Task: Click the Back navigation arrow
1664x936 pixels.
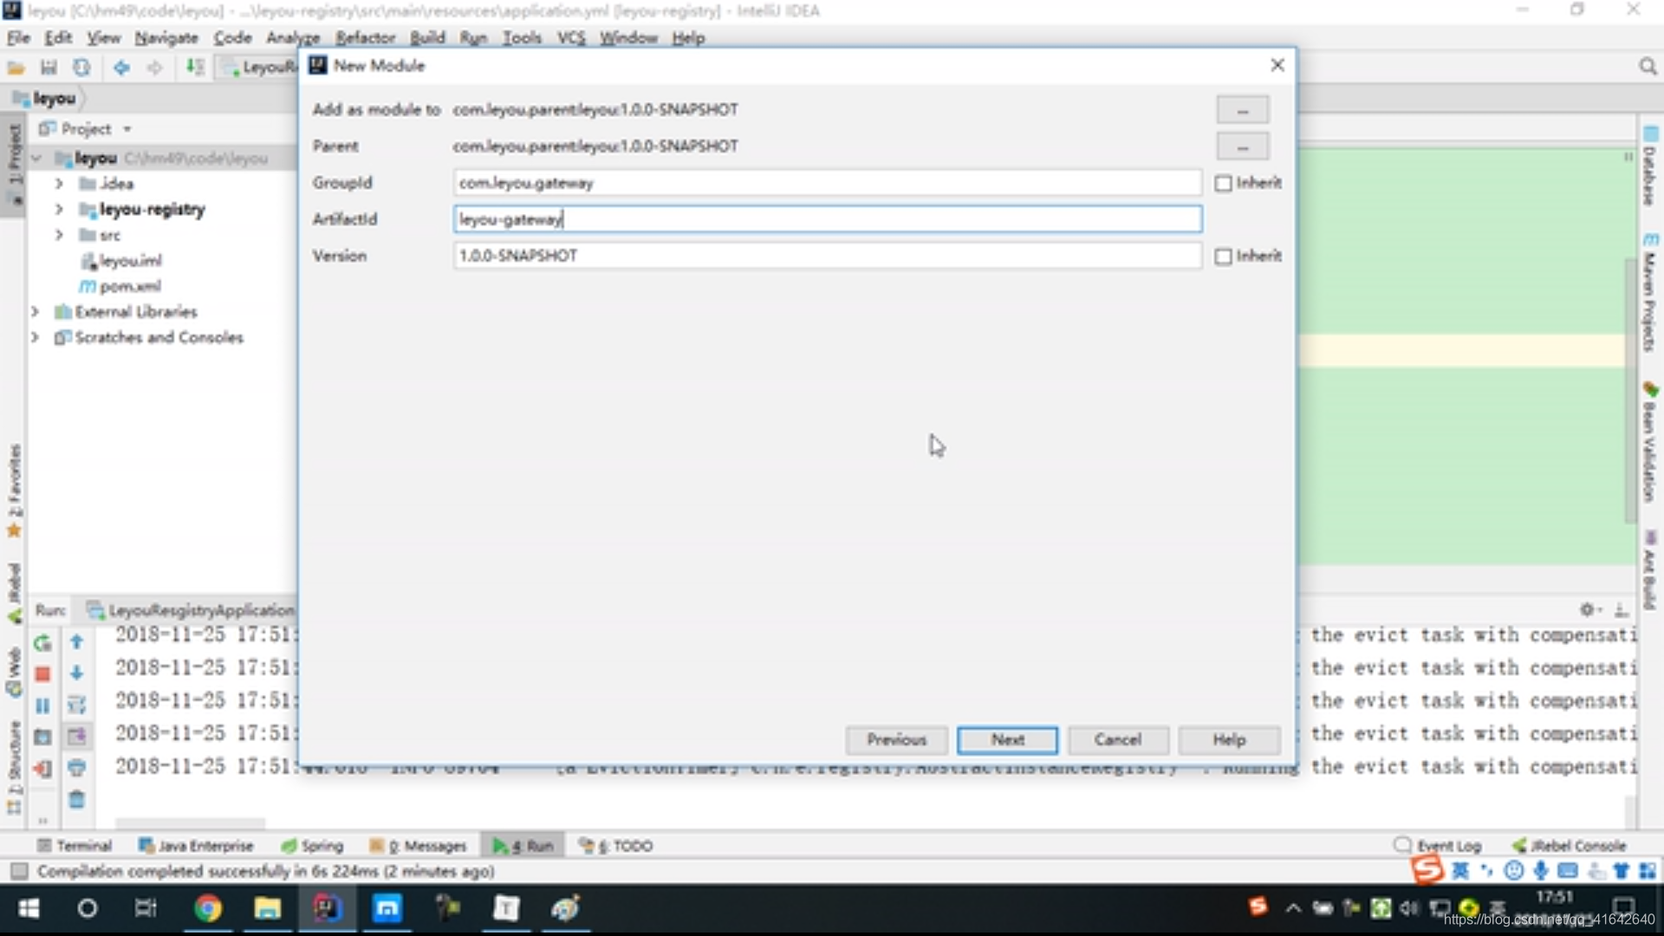Action: (121, 68)
